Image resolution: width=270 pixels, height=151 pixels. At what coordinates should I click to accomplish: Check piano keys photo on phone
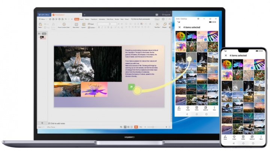[263, 68]
